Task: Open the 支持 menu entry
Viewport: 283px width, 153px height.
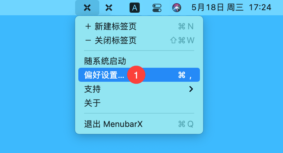Action: click(139, 89)
